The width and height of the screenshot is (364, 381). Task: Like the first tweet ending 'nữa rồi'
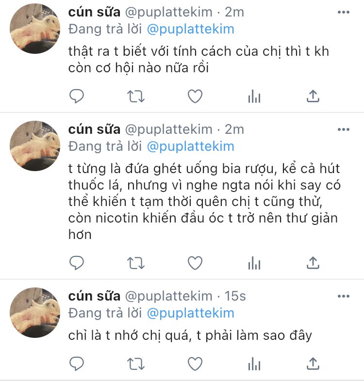[195, 96]
